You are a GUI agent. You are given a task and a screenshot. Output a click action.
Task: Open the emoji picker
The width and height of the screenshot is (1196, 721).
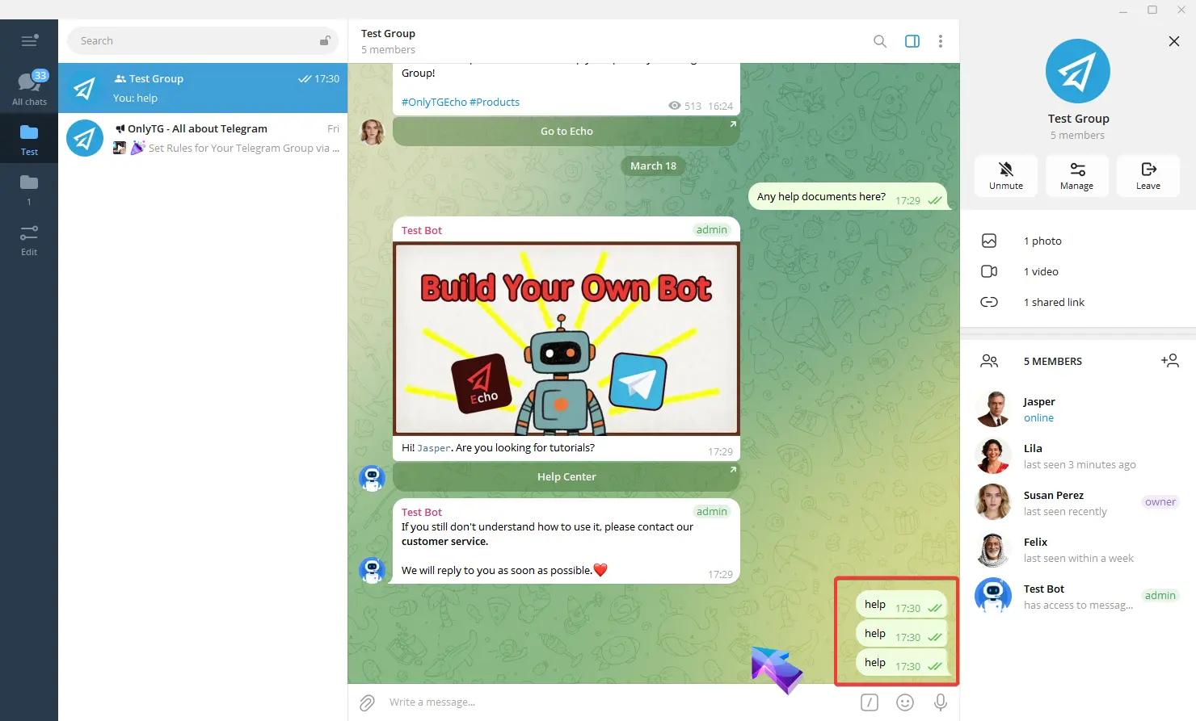pyautogui.click(x=904, y=702)
